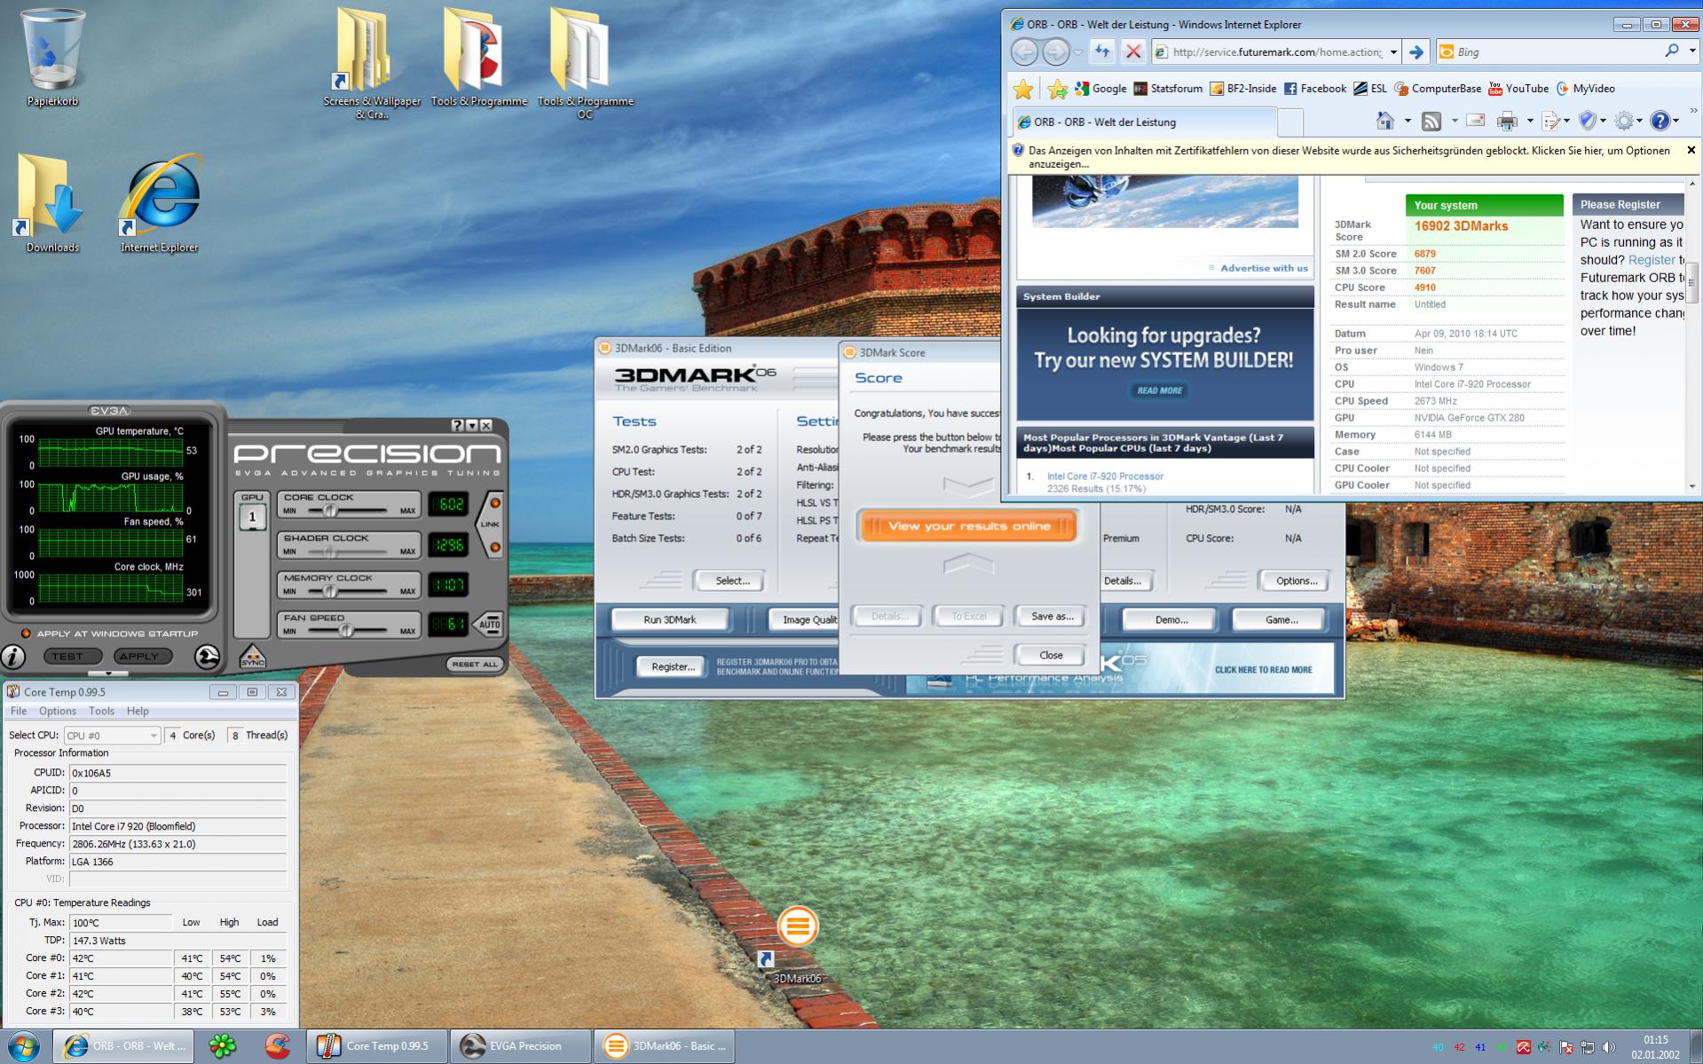Launch the Internet Explorer desktop shortcut

click(x=160, y=203)
